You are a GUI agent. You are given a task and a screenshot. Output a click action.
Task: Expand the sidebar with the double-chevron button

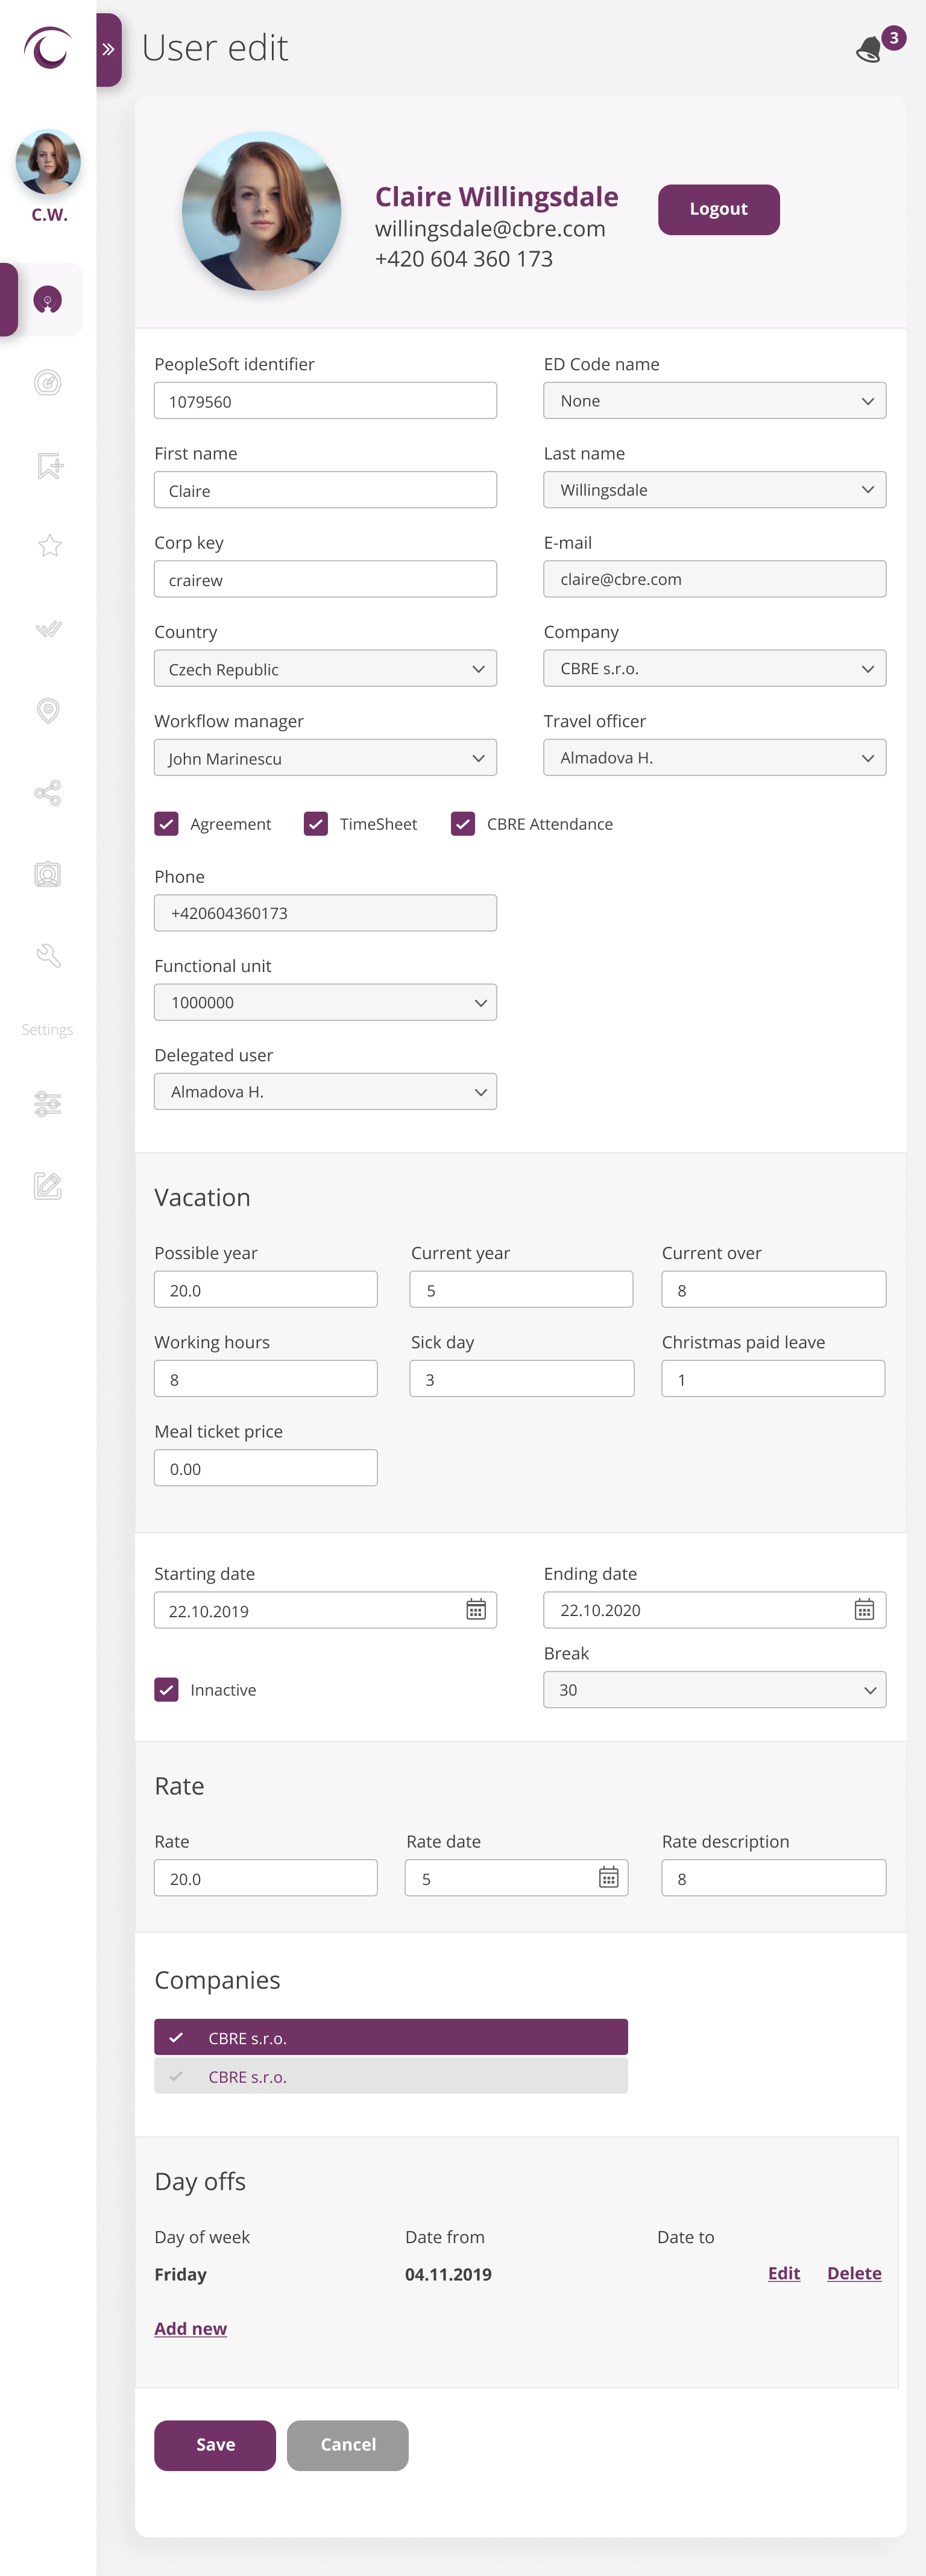(109, 49)
